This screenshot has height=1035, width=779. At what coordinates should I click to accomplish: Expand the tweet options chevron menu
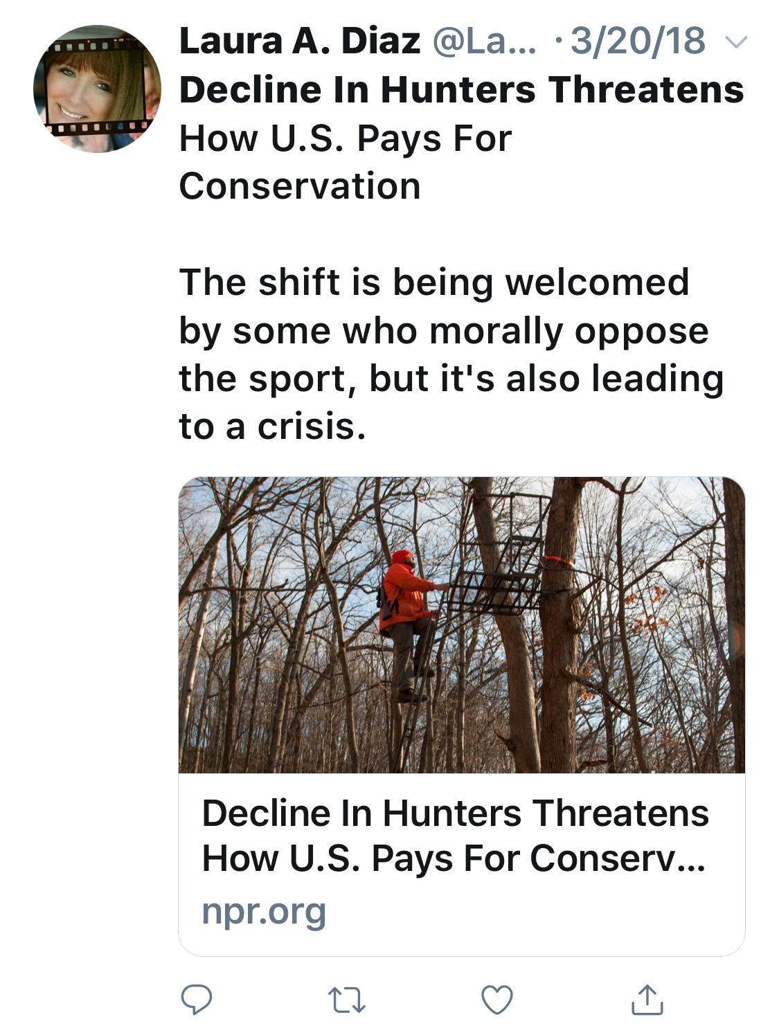(737, 42)
